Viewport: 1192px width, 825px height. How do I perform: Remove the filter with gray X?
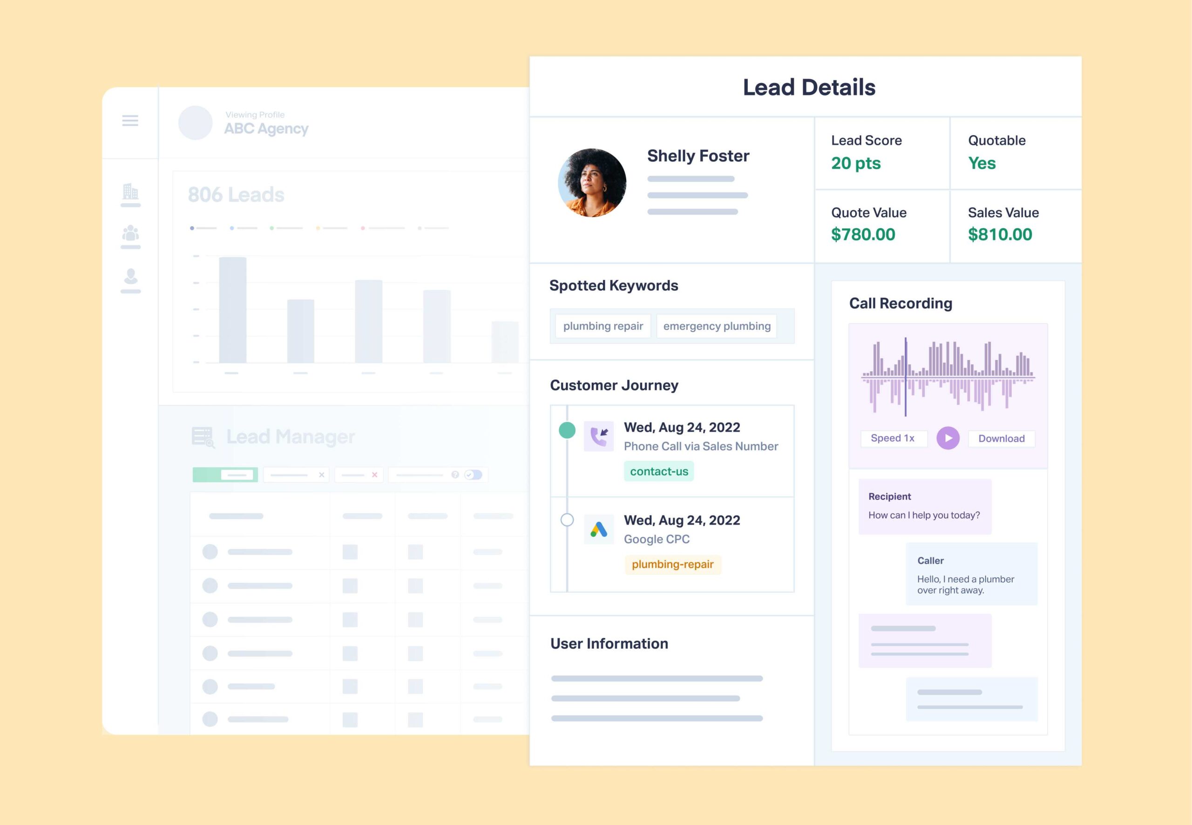321,475
